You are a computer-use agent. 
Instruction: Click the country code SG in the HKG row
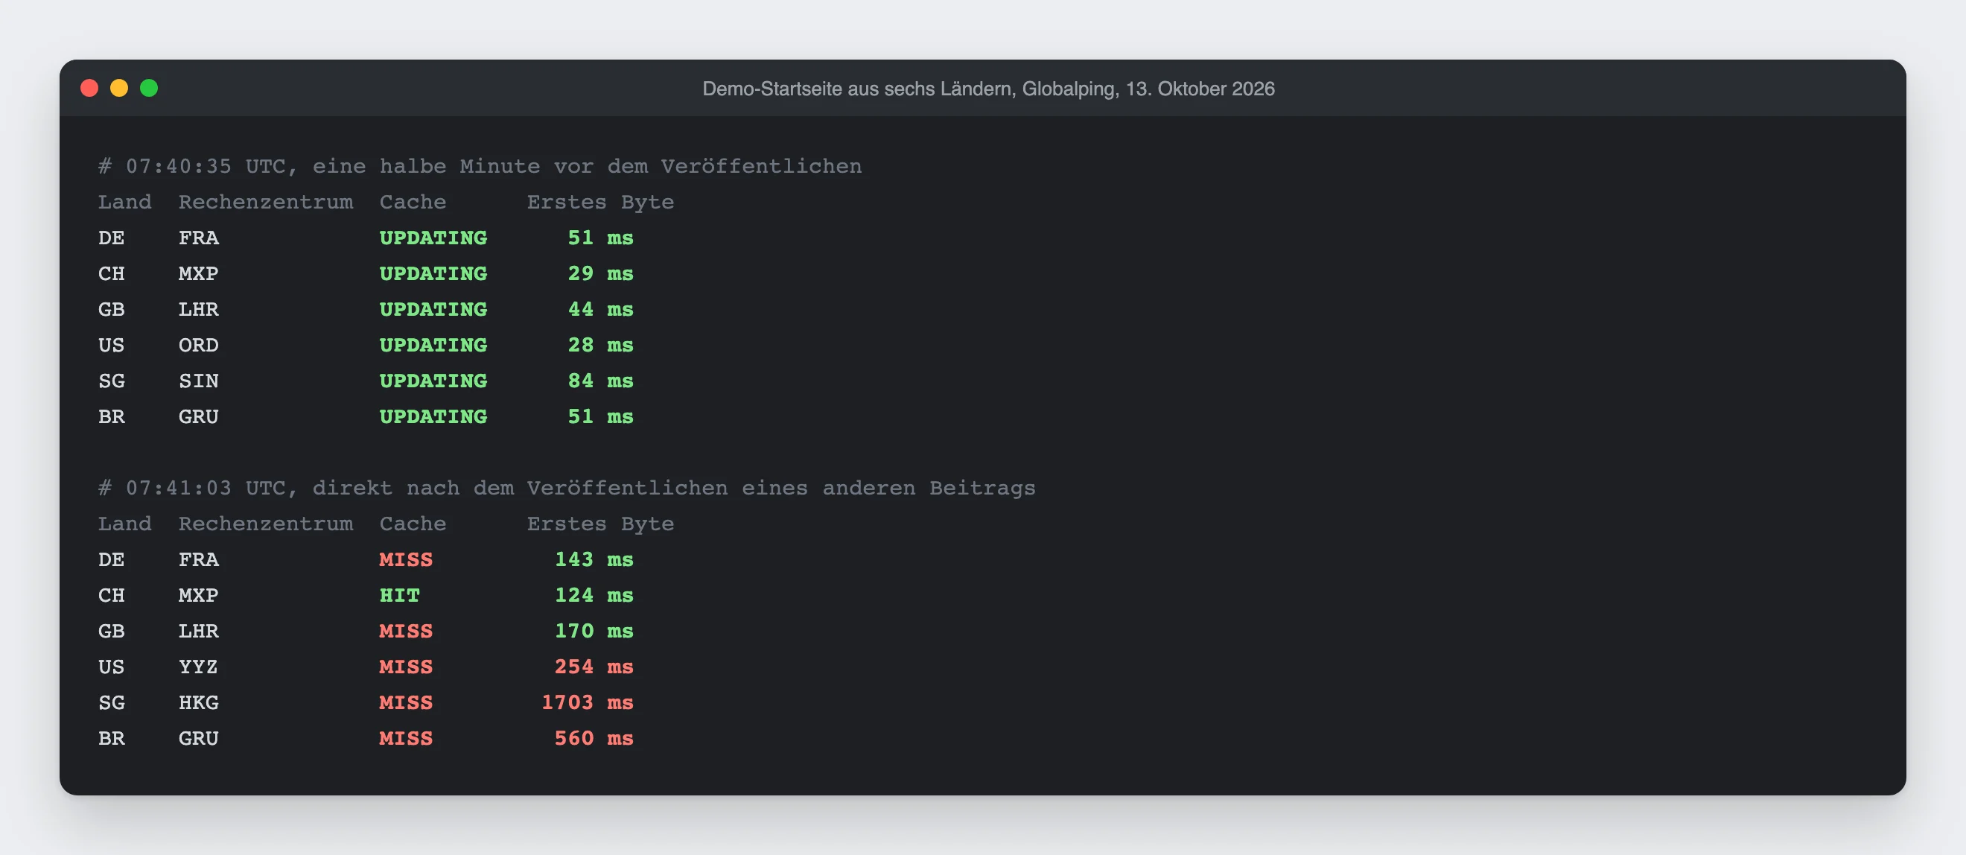112,702
